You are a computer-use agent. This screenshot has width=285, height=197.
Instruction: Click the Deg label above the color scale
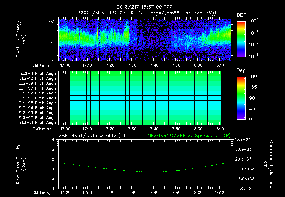click(x=241, y=70)
